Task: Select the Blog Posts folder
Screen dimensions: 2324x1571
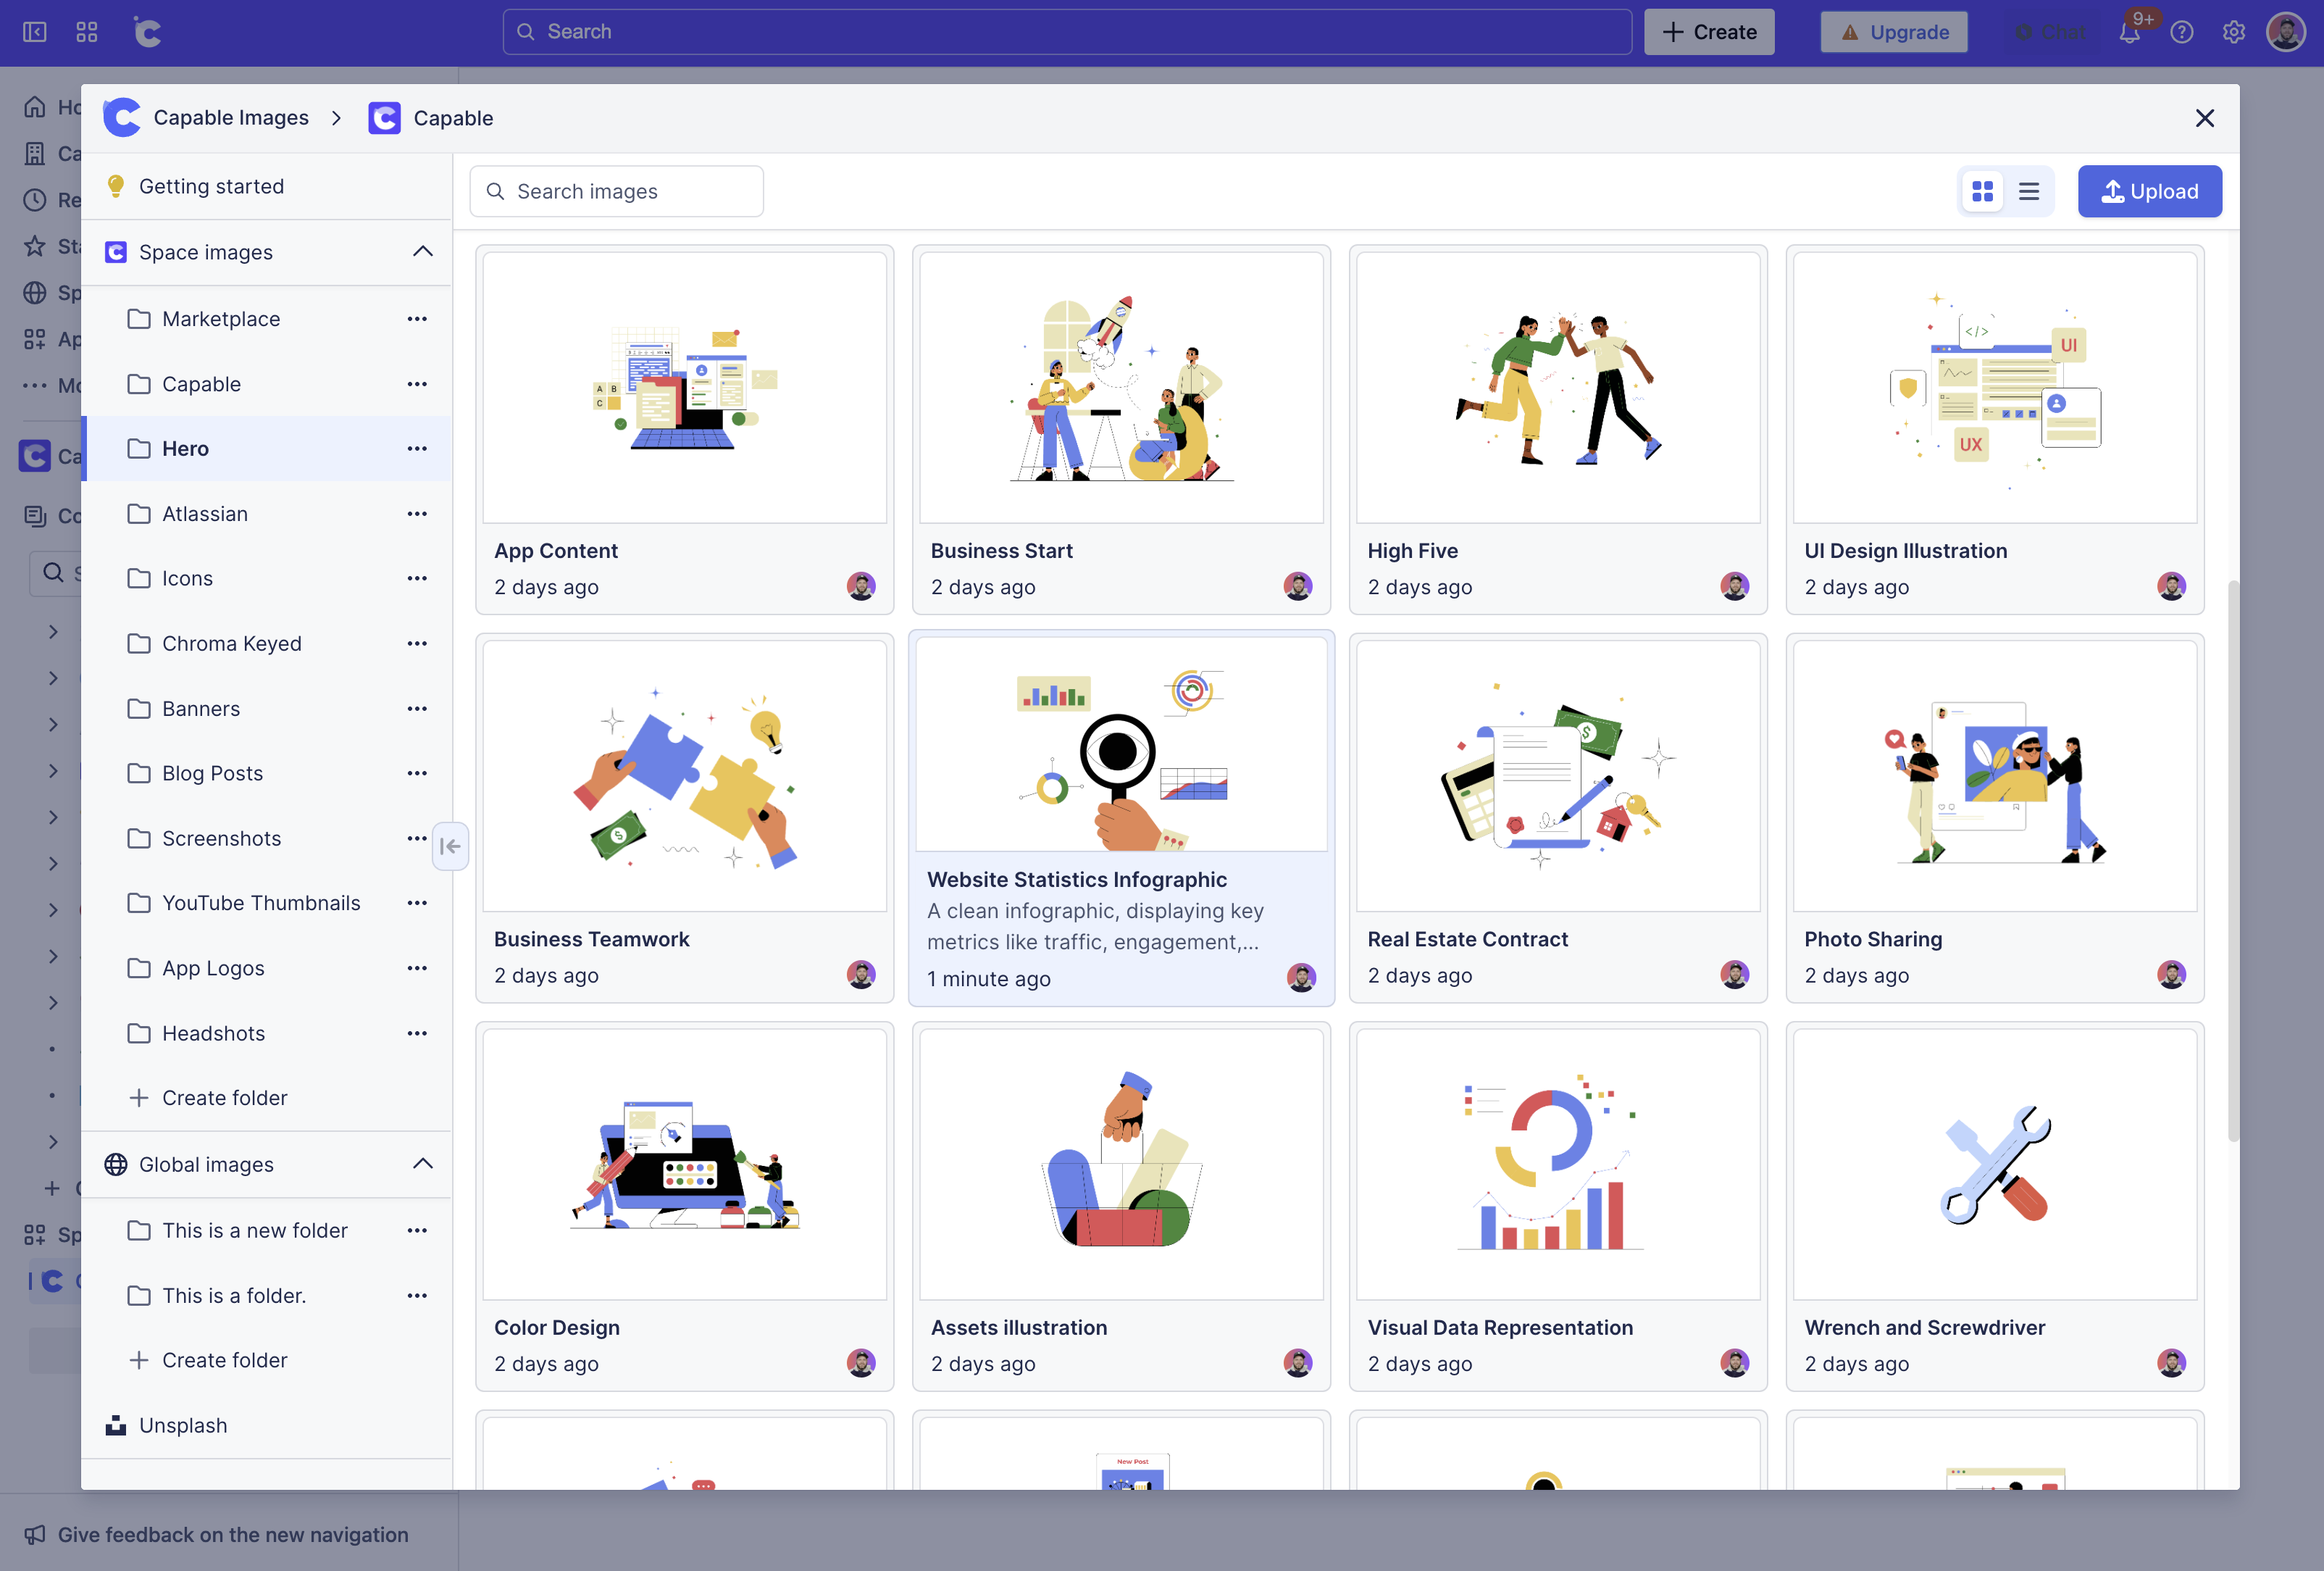Action: (212, 773)
